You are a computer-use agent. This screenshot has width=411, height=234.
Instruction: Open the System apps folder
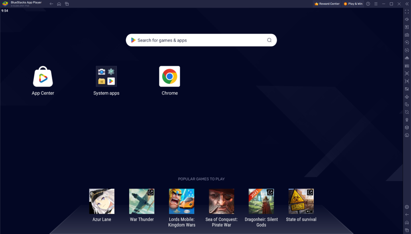tap(106, 77)
